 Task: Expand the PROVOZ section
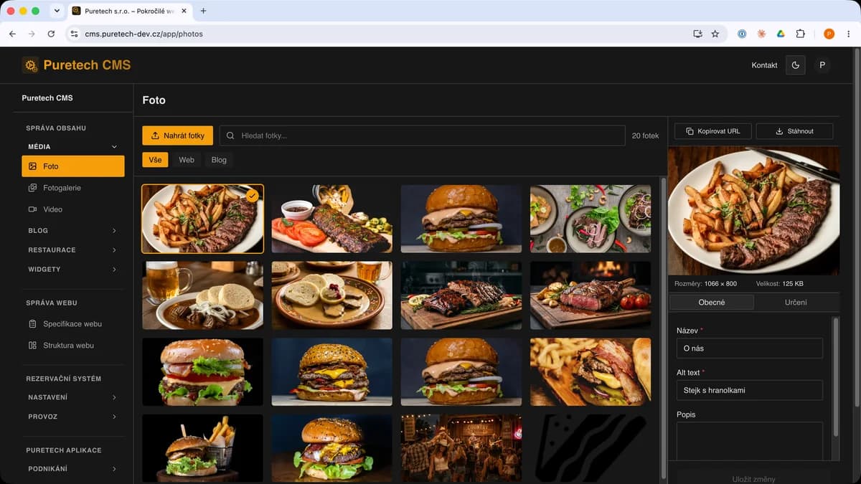tap(73, 417)
